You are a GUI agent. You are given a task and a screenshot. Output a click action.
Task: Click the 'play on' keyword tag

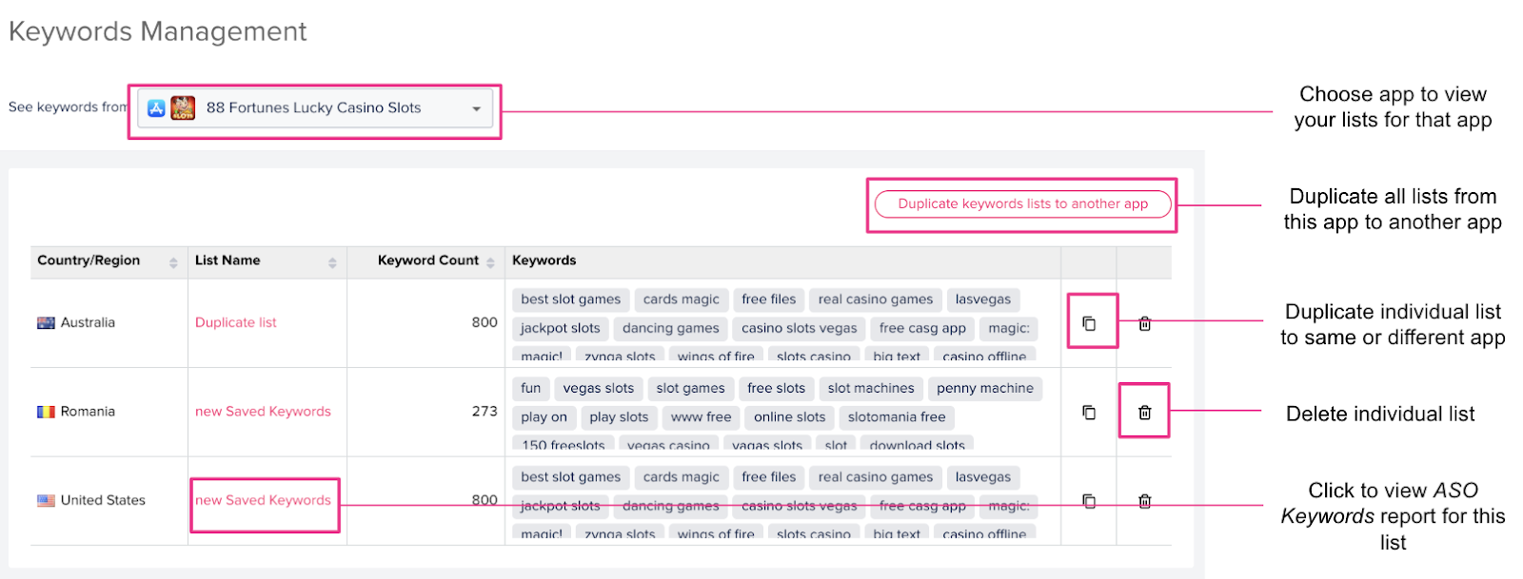(544, 417)
